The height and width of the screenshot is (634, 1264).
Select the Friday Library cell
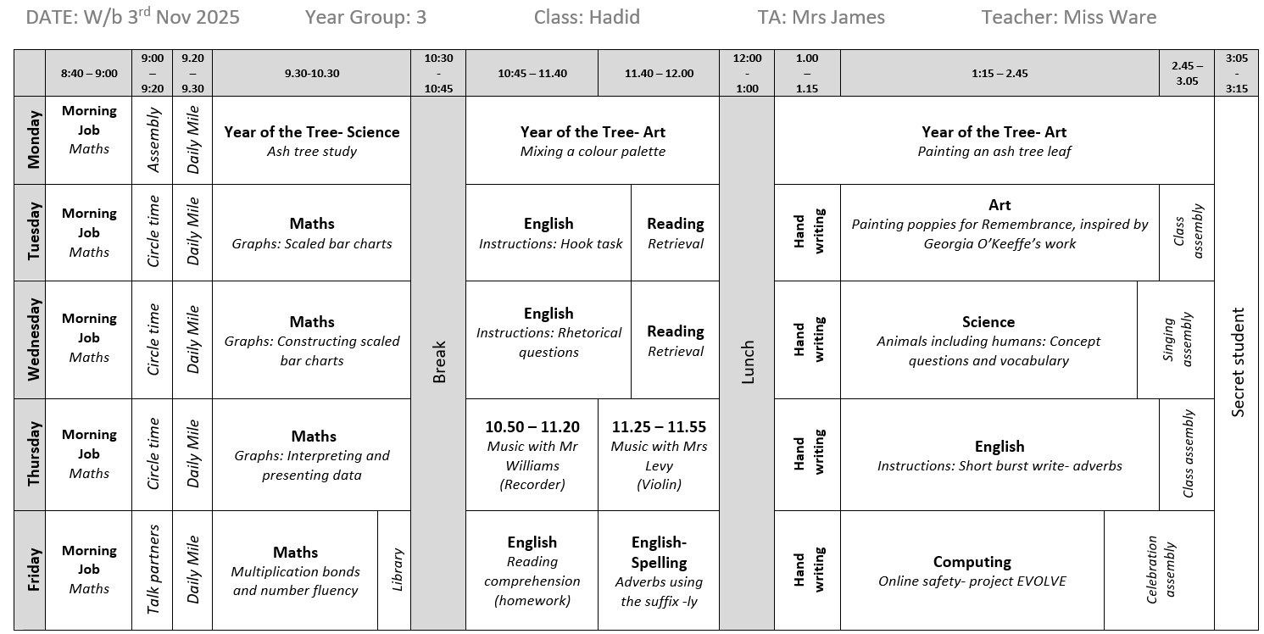(x=394, y=570)
